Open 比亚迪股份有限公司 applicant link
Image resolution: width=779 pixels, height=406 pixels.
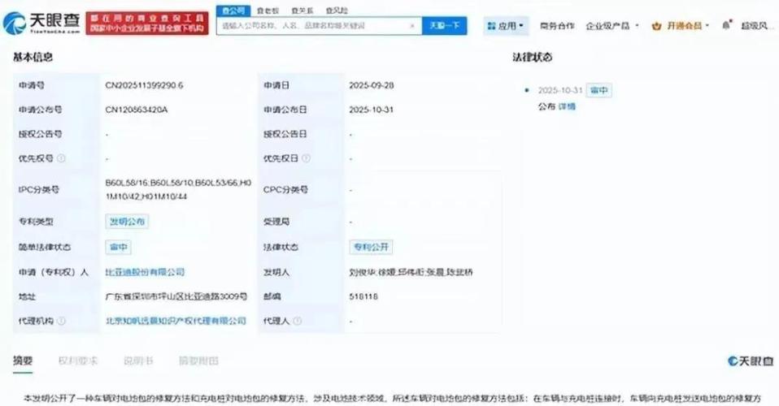[x=145, y=272]
